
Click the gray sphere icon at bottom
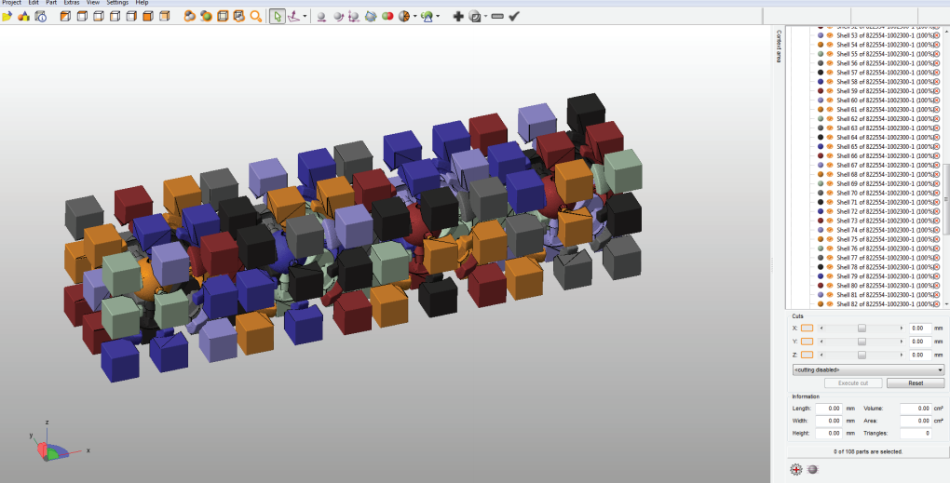coord(812,469)
